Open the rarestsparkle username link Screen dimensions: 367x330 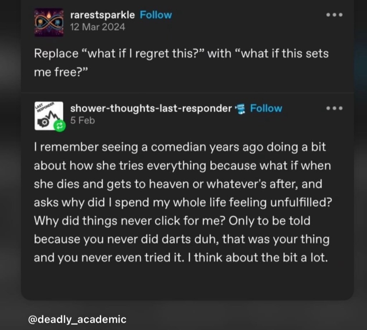point(103,15)
